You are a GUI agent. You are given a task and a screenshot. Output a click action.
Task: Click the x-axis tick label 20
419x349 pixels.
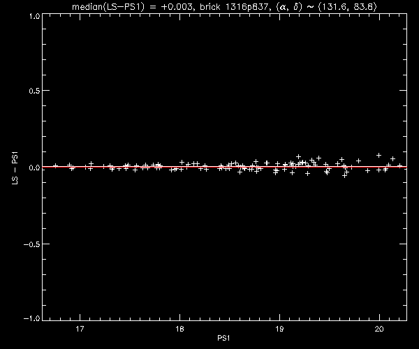coord(379,329)
